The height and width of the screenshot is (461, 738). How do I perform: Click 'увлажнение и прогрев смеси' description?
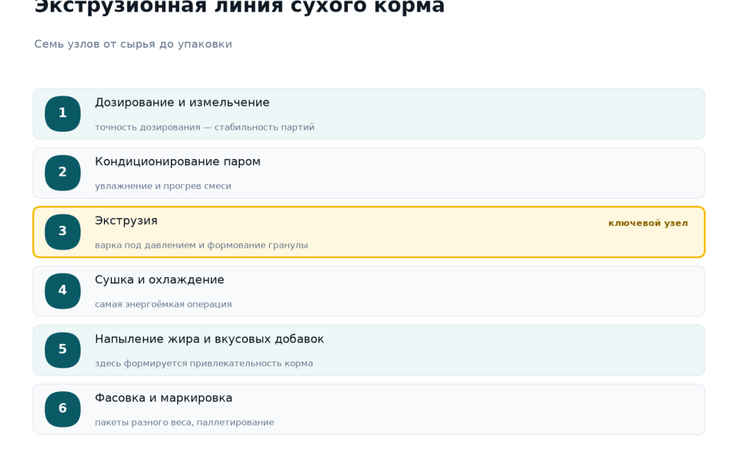163,186
